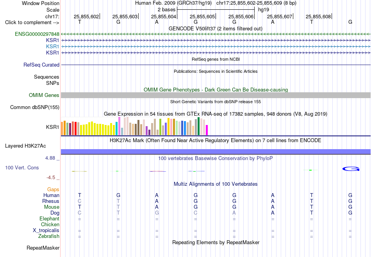The height and width of the screenshot is (257, 371).
Task: Click the Mouse species label
Action: pyautogui.click(x=52, y=207)
